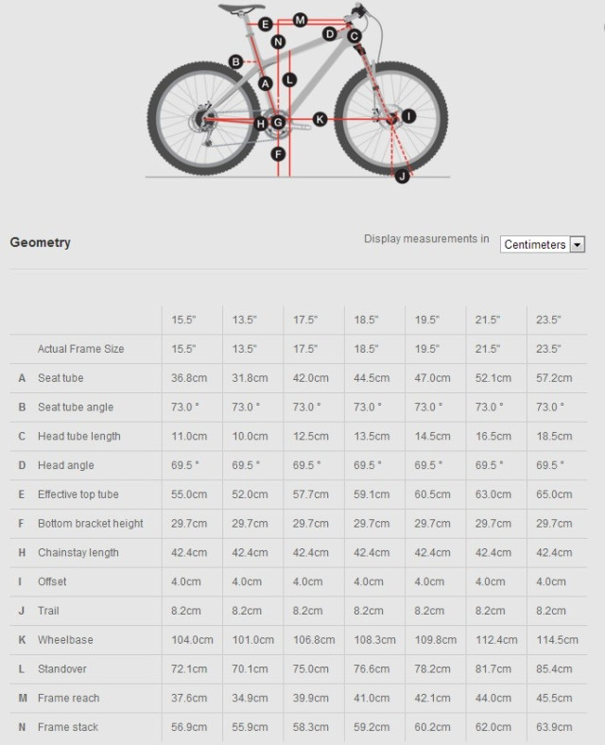
Task: Select the 15.5" frame size column header
Action: (x=183, y=321)
